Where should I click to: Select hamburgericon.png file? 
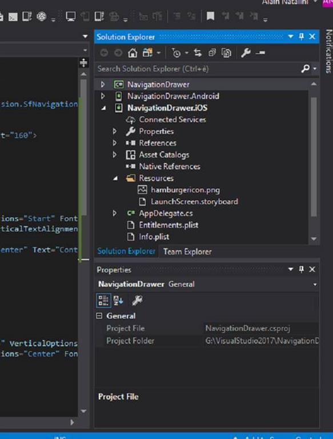click(x=185, y=190)
